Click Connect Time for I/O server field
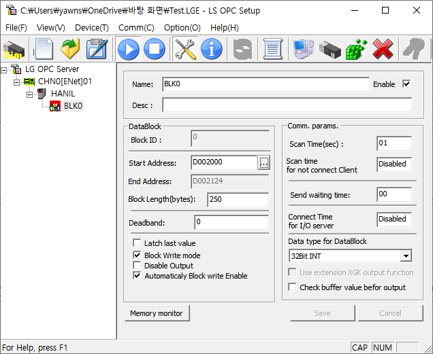433x354 pixels. [394, 219]
